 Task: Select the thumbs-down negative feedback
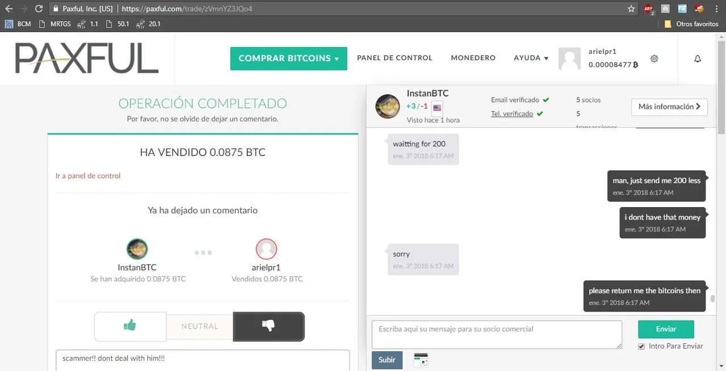tap(269, 326)
